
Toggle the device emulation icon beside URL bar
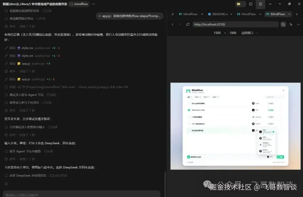(283, 24)
